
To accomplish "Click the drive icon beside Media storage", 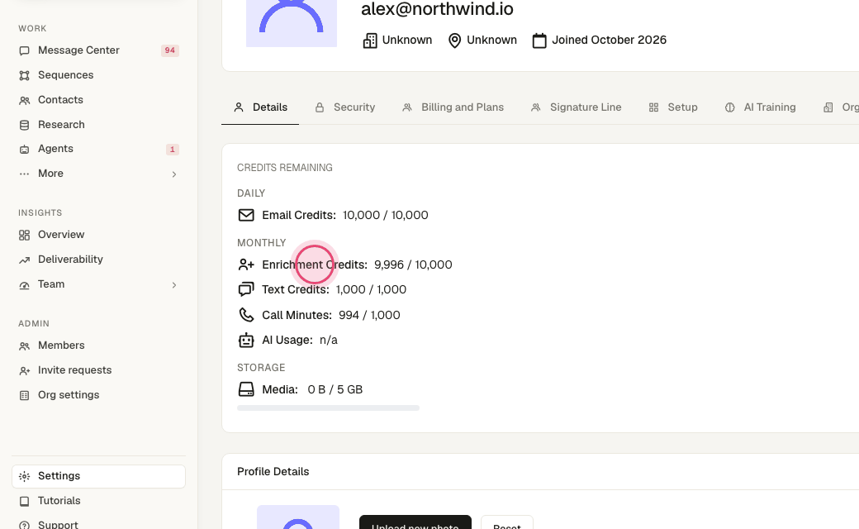I will [246, 389].
